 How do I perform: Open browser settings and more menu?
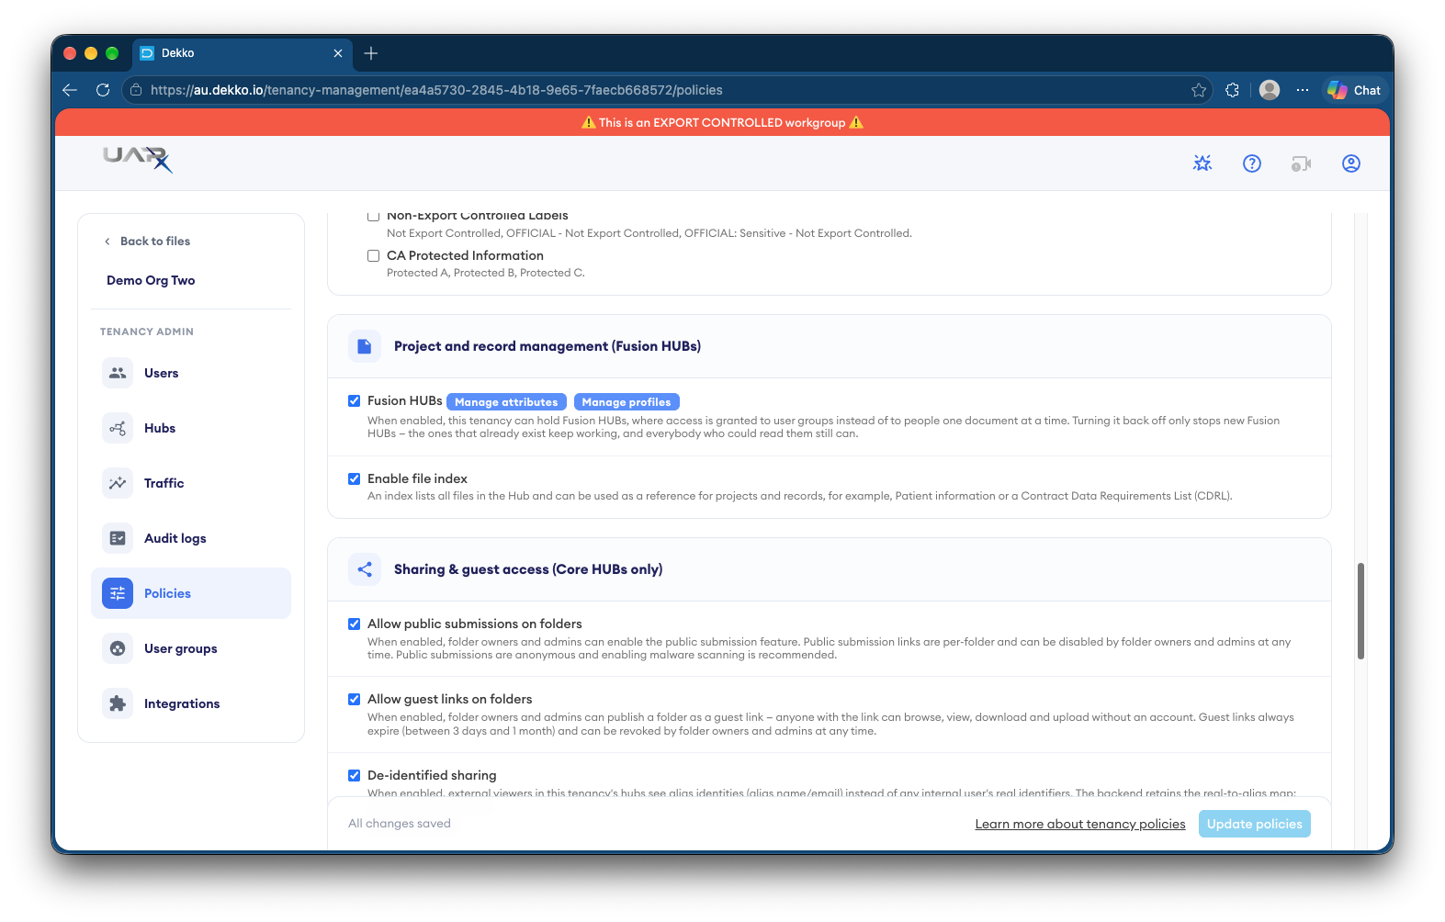1303,90
